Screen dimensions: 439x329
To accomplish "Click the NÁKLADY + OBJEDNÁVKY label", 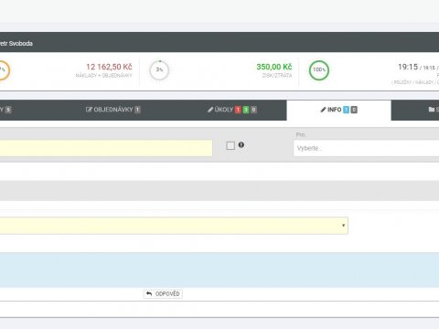I will (x=104, y=75).
